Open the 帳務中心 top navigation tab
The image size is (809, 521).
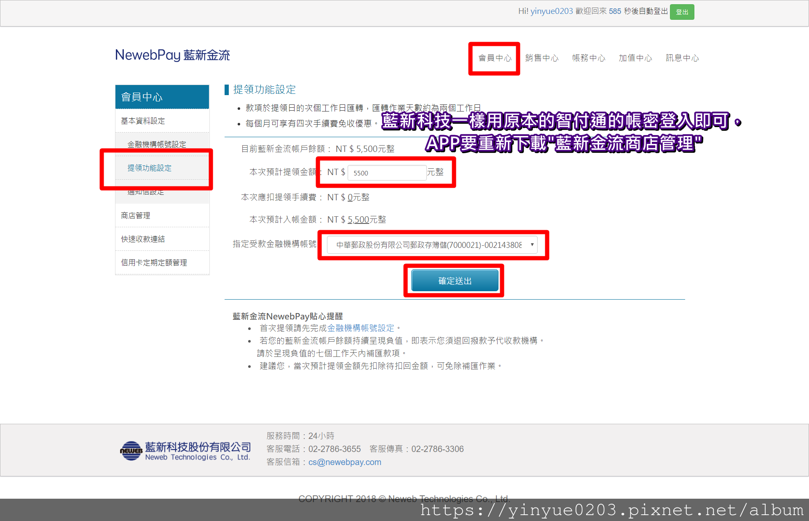[x=588, y=58]
